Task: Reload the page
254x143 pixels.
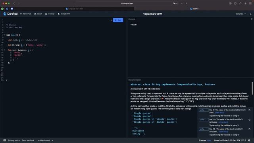Action: (x=177, y=4)
